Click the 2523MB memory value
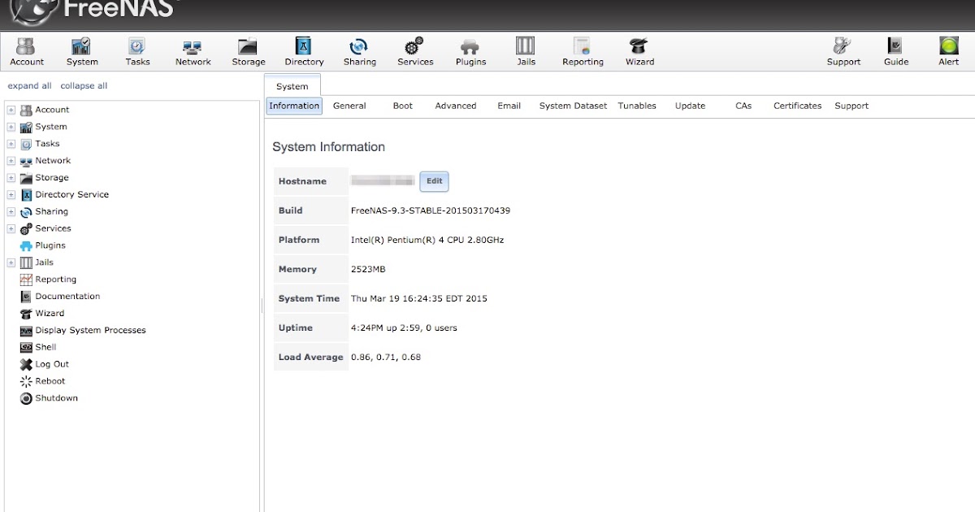Viewport: 975px width, 512px height. [367, 269]
